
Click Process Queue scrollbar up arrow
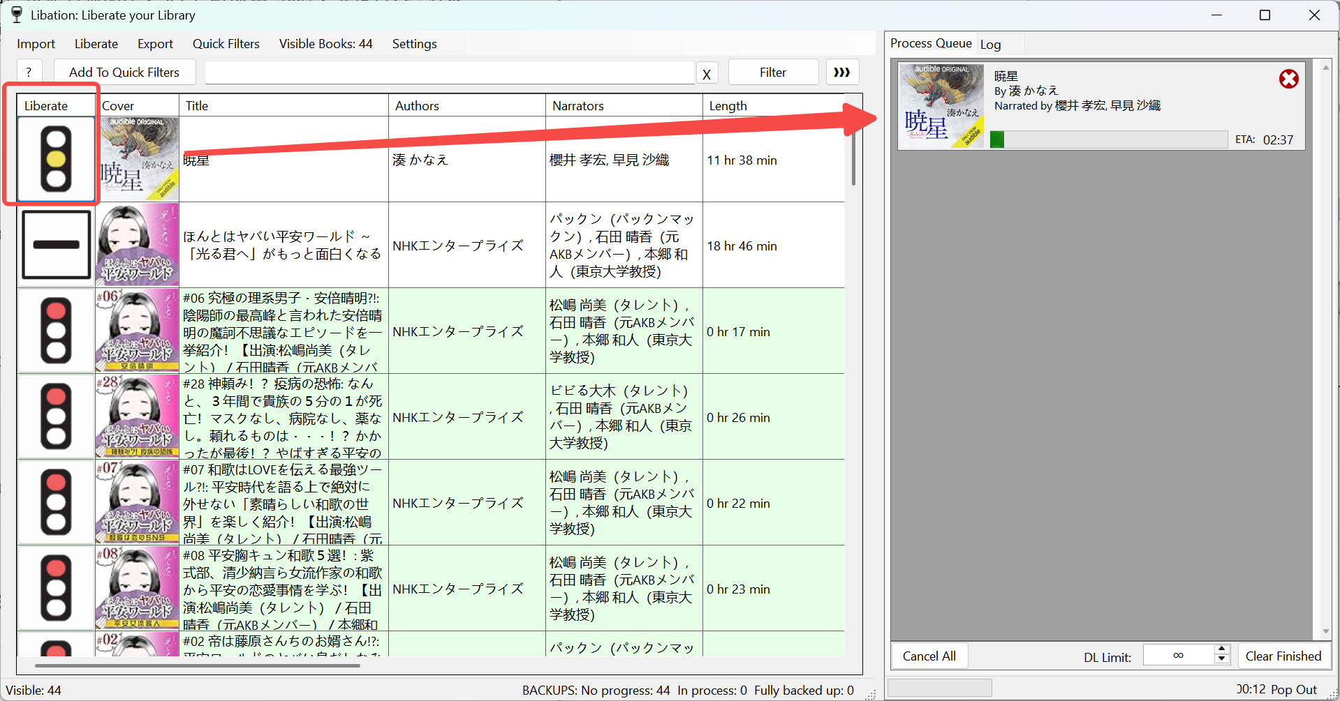pyautogui.click(x=1325, y=67)
